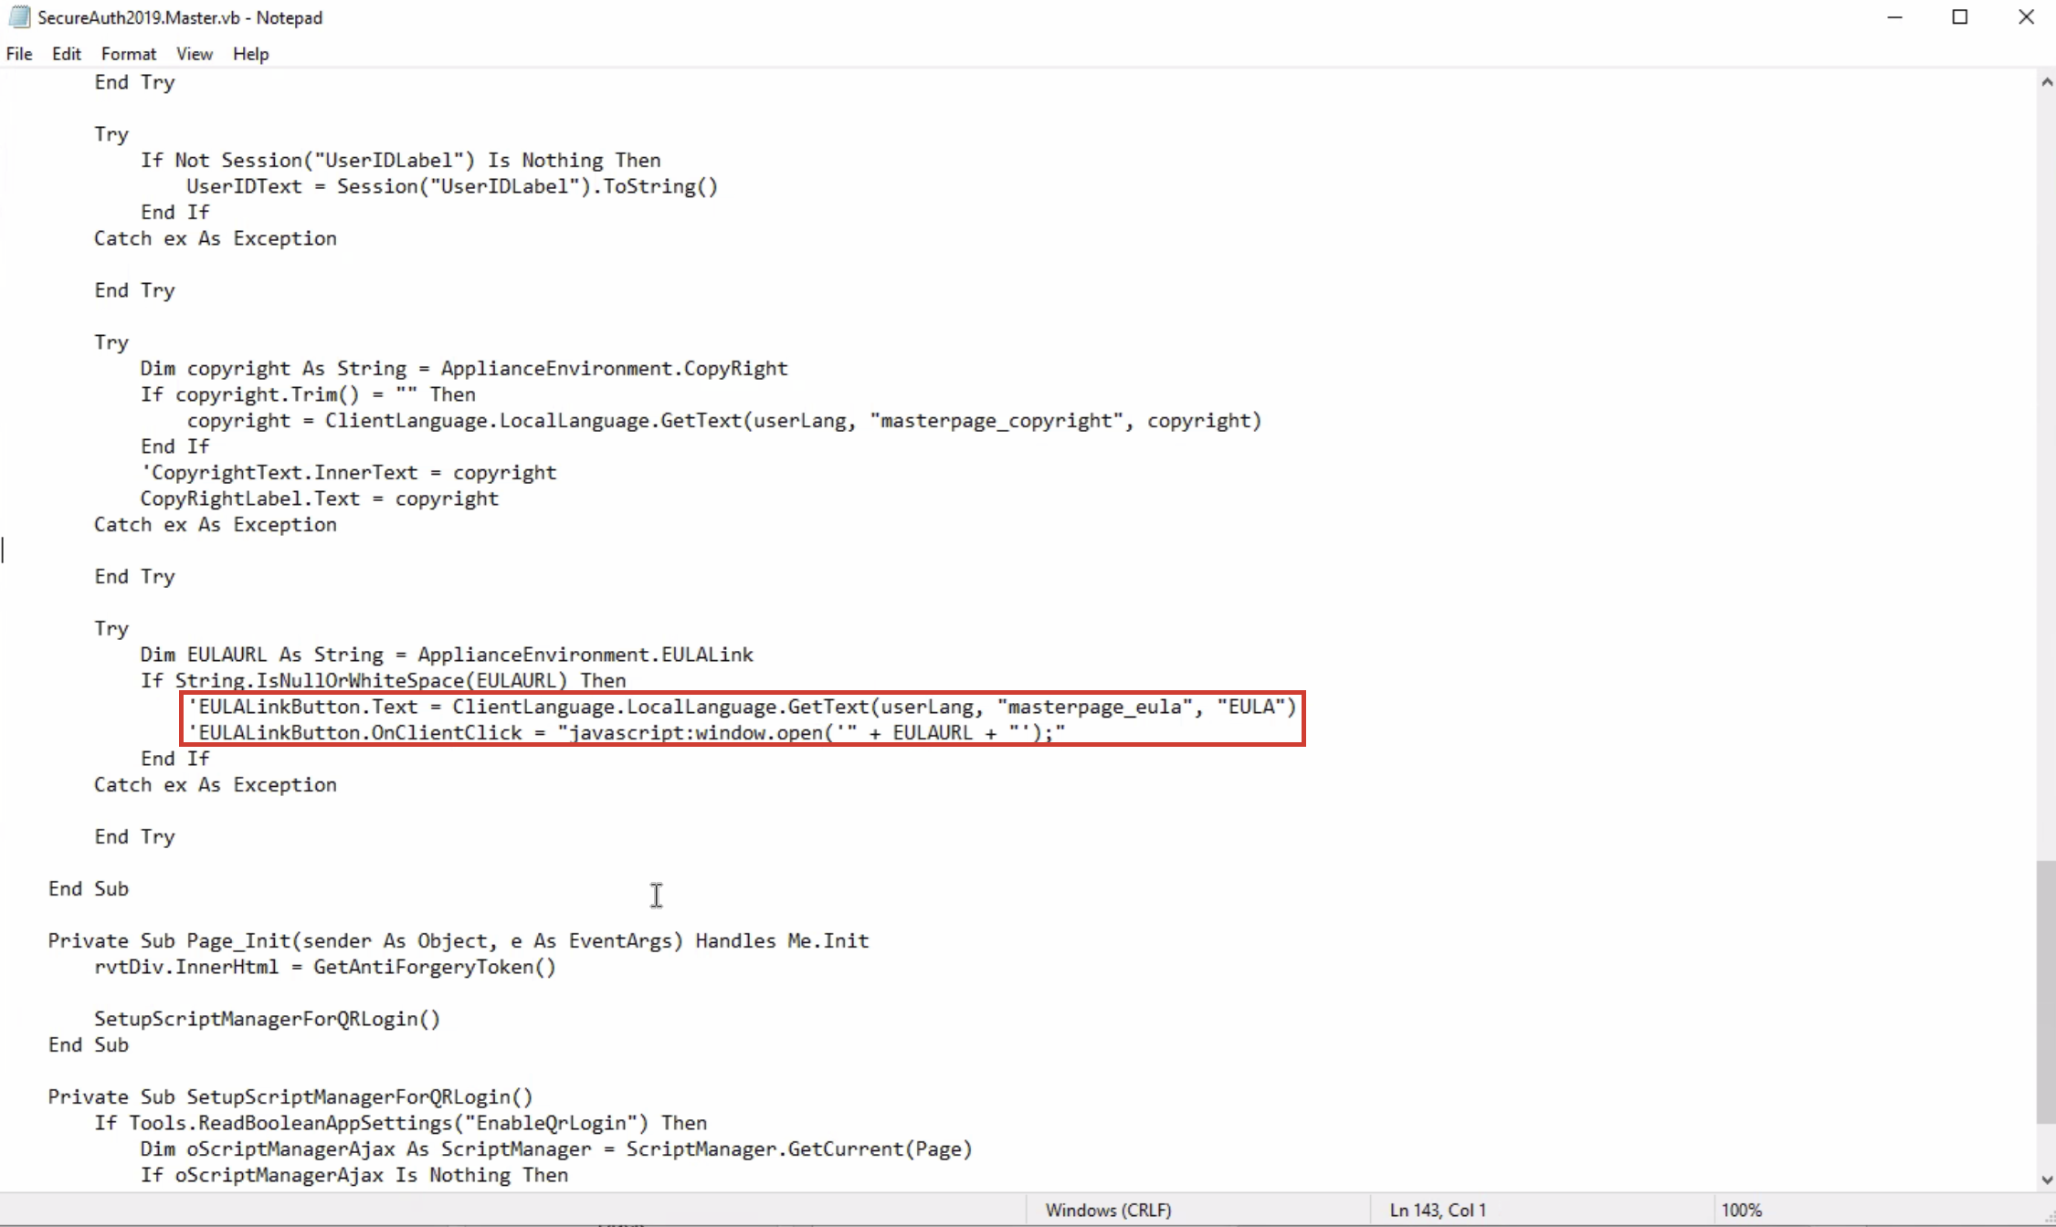Minimize the Notepad window

pos(1895,16)
